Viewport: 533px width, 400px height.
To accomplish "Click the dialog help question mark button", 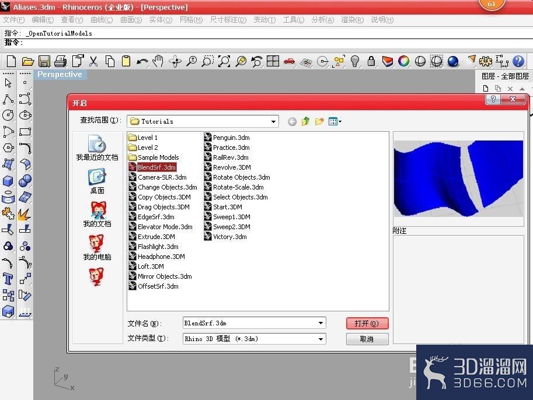I will [x=493, y=99].
